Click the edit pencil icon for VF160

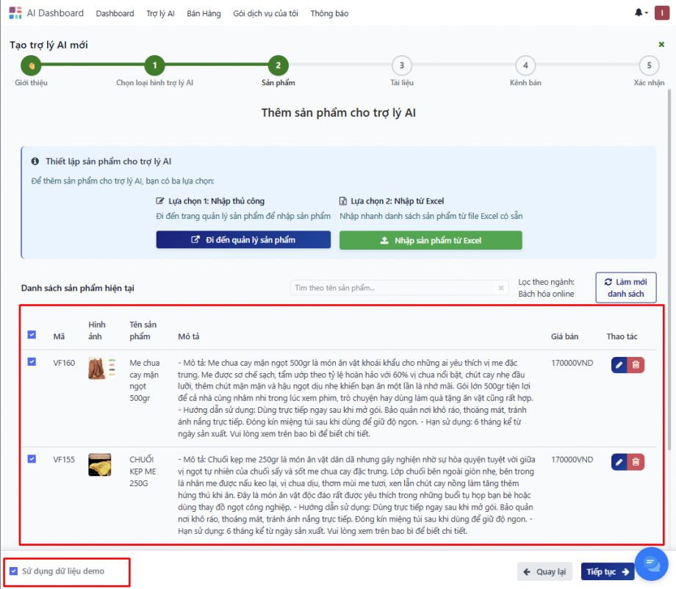coord(619,364)
